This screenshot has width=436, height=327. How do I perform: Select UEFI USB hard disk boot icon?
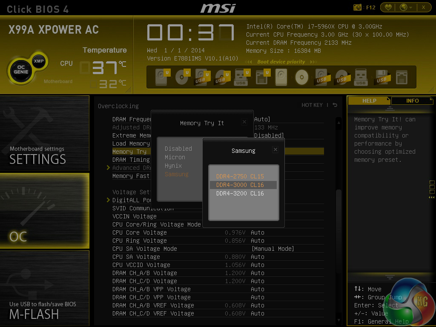click(x=202, y=77)
